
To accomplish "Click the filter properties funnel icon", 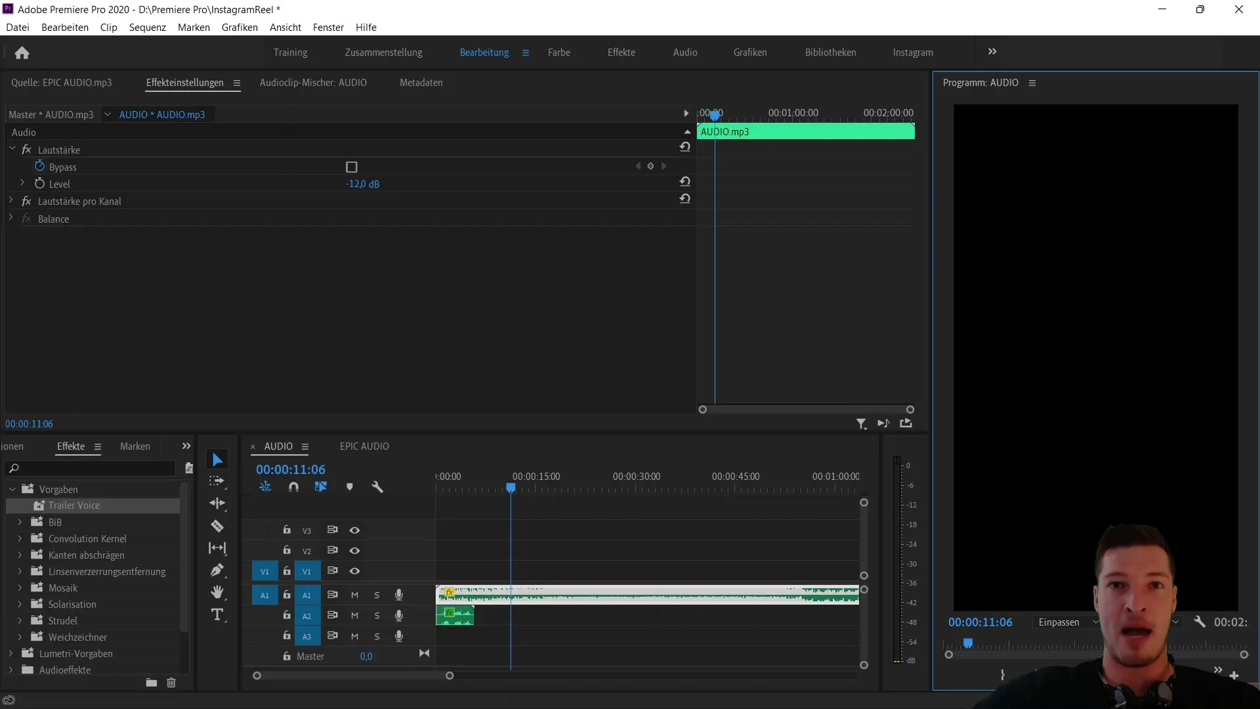I will 862,424.
